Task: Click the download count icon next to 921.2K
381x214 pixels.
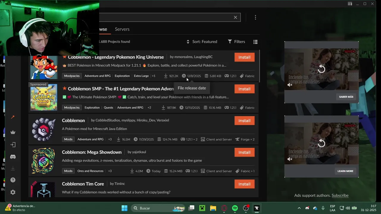Action: 166,76
